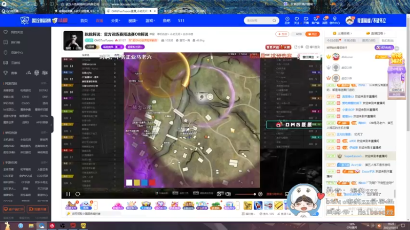Switch to 今日点数 tab
410x230 pixels.
(333, 40)
